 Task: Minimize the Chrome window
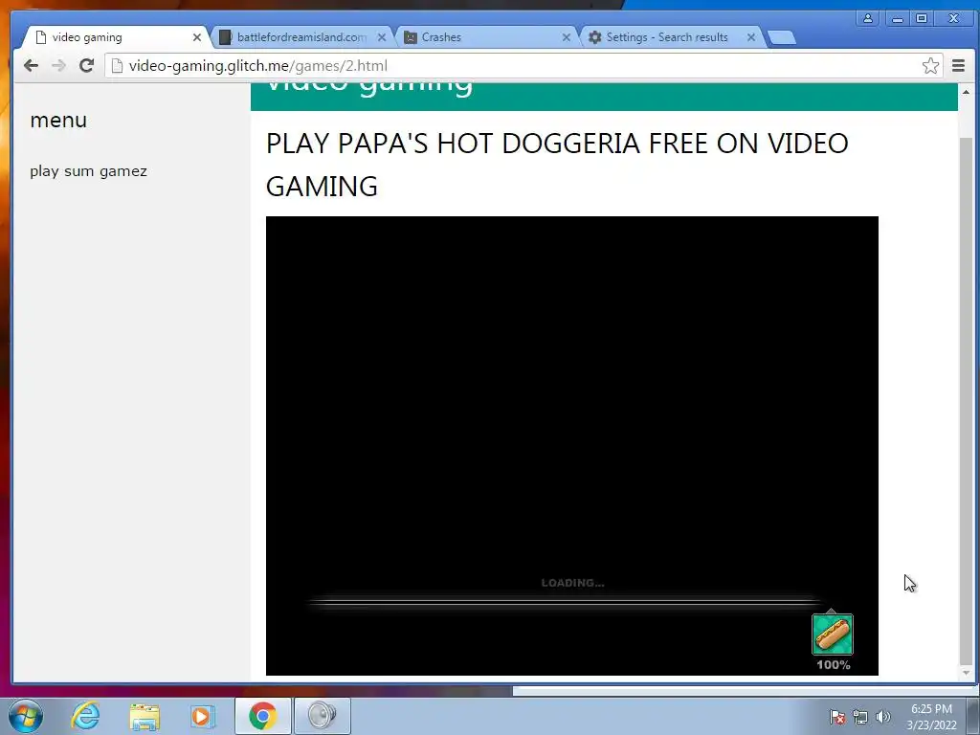[898, 18]
